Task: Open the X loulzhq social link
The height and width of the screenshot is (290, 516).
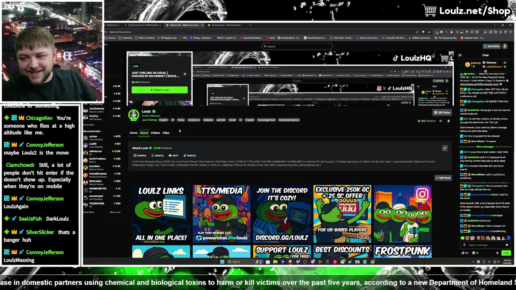Action: [158, 155]
